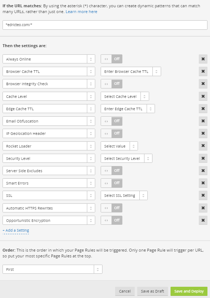
Task: Delete the Security Level setting row
Action: point(203,158)
